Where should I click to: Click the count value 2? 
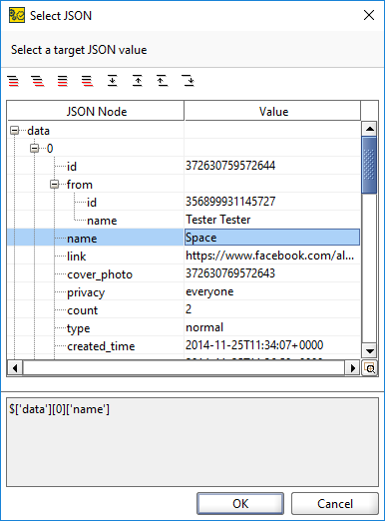tap(189, 309)
